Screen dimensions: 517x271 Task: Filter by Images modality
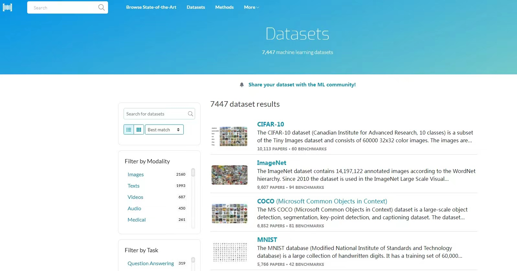click(136, 175)
